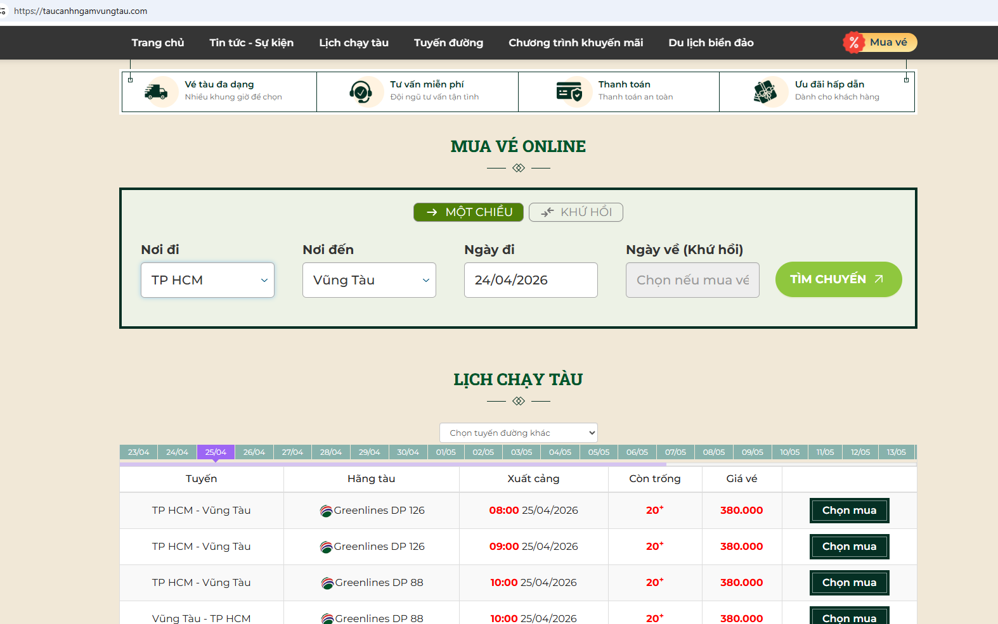Select the highlighted 25/04 date tab

(216, 452)
